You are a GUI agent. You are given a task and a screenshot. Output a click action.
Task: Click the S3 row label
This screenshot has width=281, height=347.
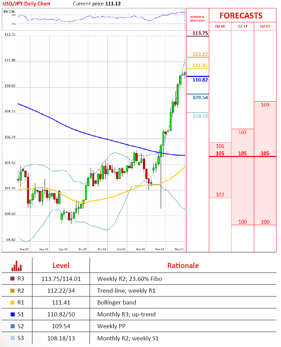(x=21, y=338)
